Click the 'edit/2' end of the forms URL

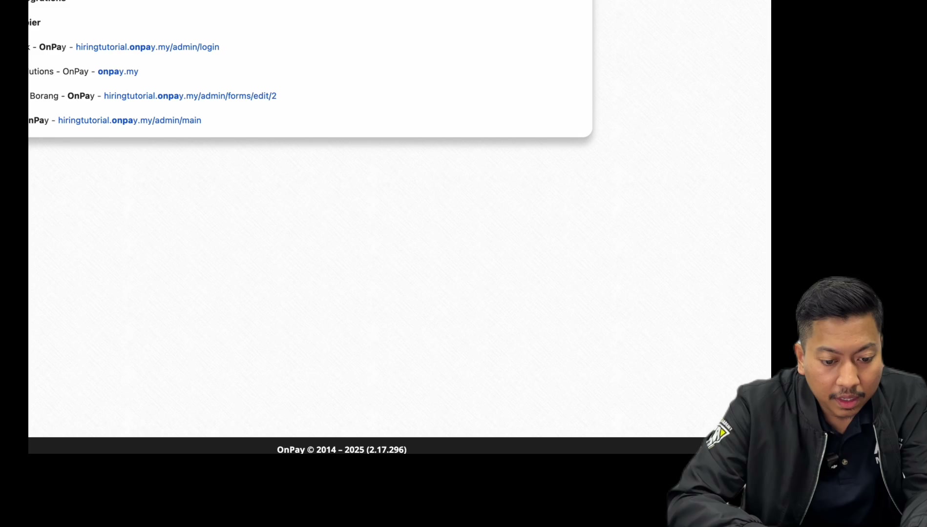[264, 96]
